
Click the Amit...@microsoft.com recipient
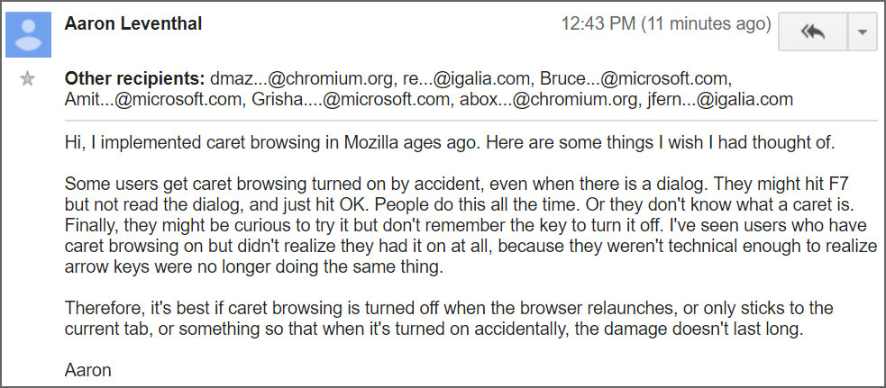pyautogui.click(x=142, y=100)
